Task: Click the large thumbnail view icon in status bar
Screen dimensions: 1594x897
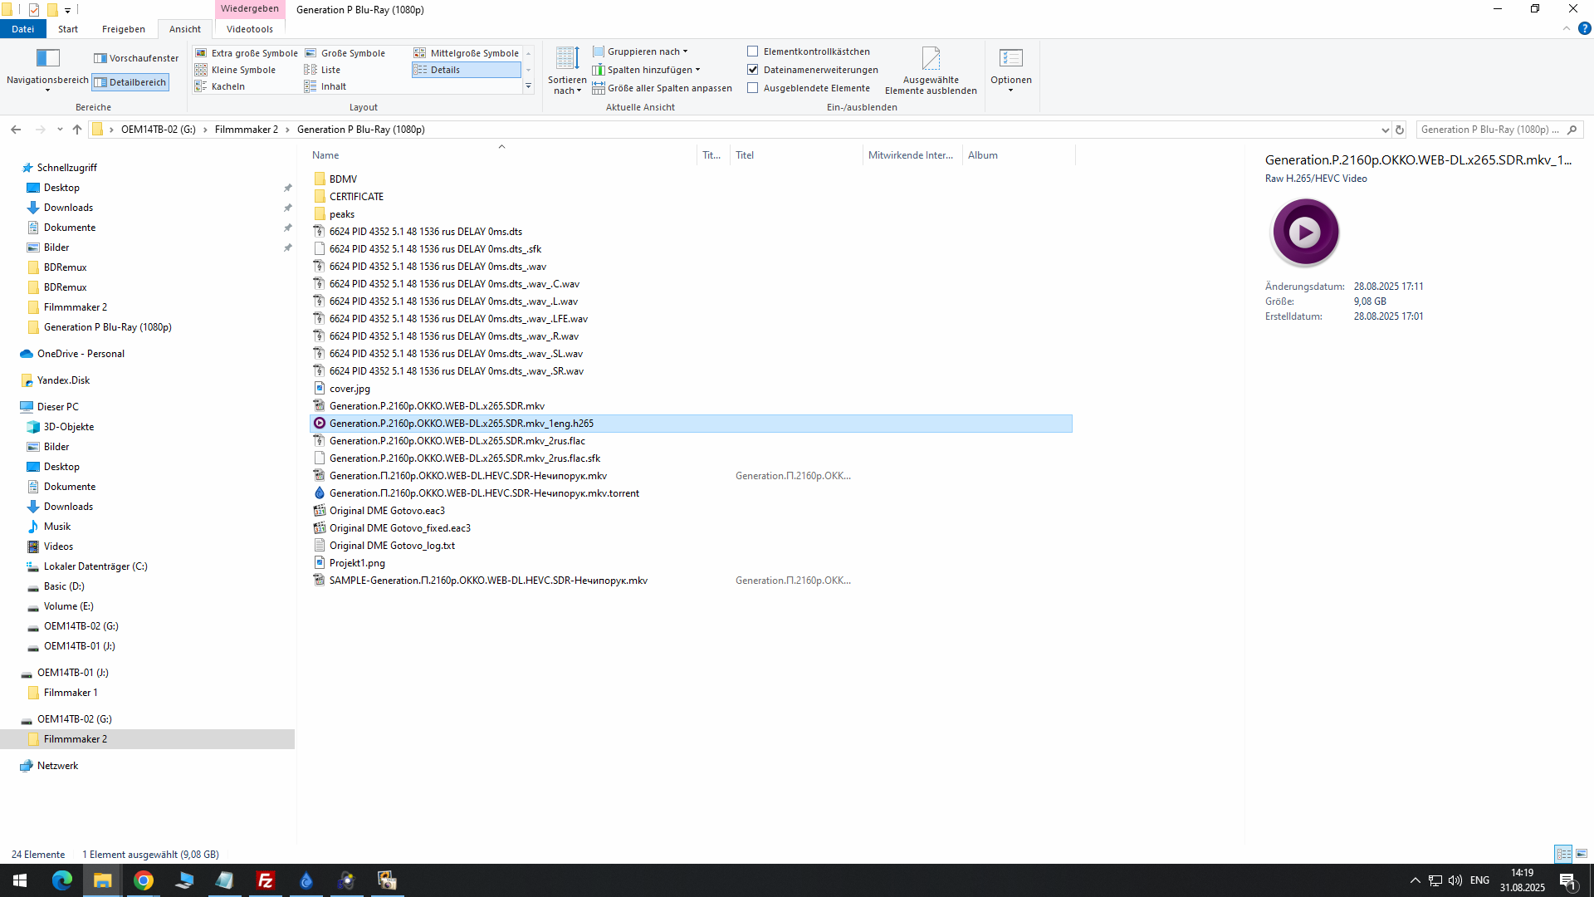Action: click(1582, 854)
